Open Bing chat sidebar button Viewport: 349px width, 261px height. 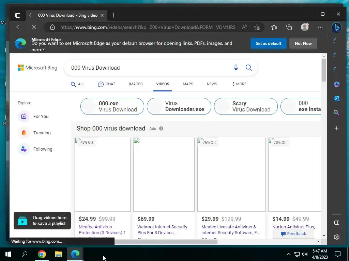point(336,27)
